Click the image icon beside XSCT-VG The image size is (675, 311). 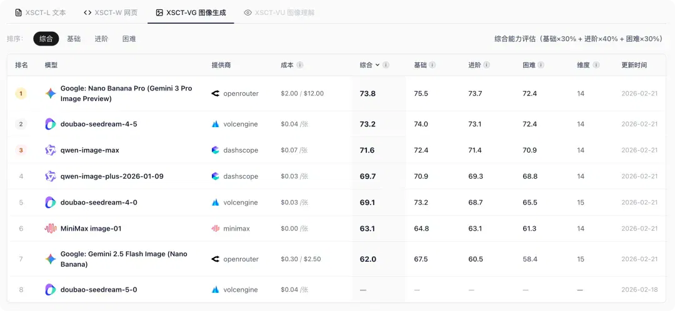pos(159,12)
